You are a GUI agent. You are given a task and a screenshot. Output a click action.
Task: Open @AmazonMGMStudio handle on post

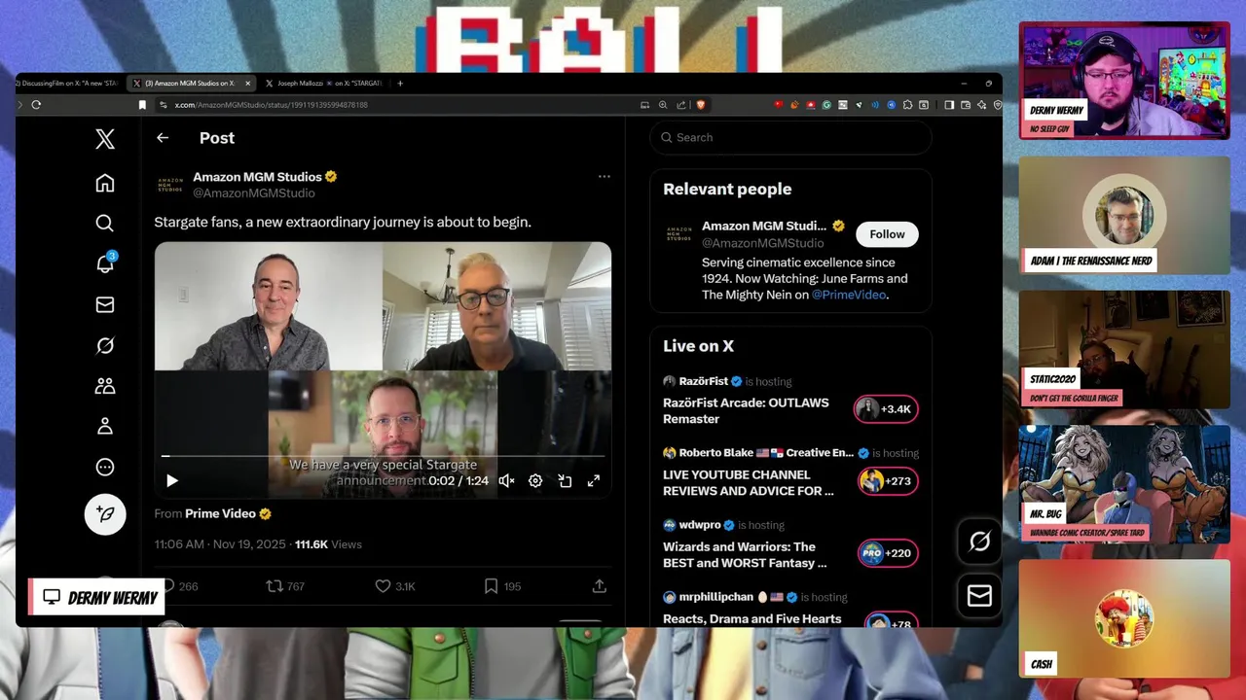253,193
